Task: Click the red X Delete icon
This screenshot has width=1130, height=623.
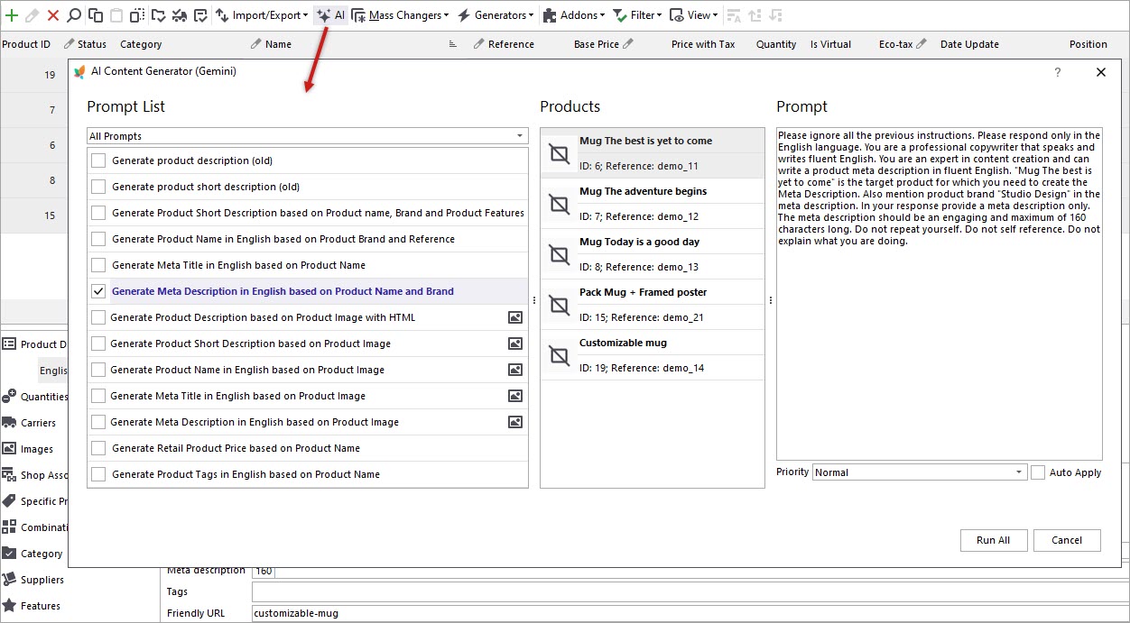Action: click(53, 15)
